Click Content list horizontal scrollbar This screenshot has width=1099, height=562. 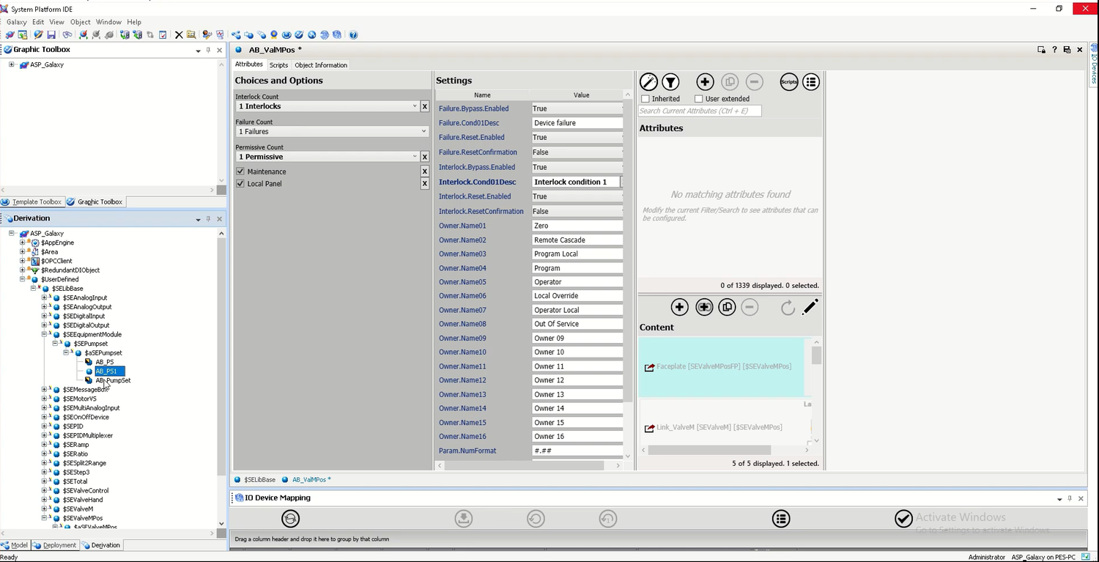click(708, 450)
